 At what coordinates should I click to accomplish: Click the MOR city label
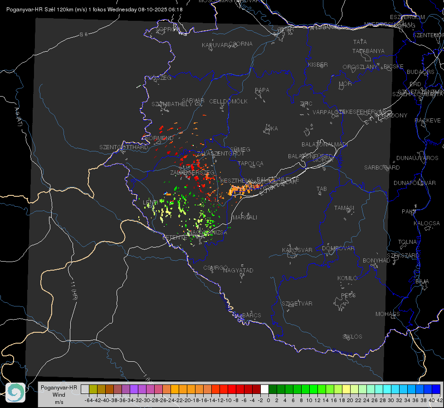click(346, 83)
